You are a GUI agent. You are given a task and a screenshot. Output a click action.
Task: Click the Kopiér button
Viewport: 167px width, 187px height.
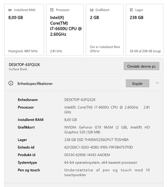point(137,83)
